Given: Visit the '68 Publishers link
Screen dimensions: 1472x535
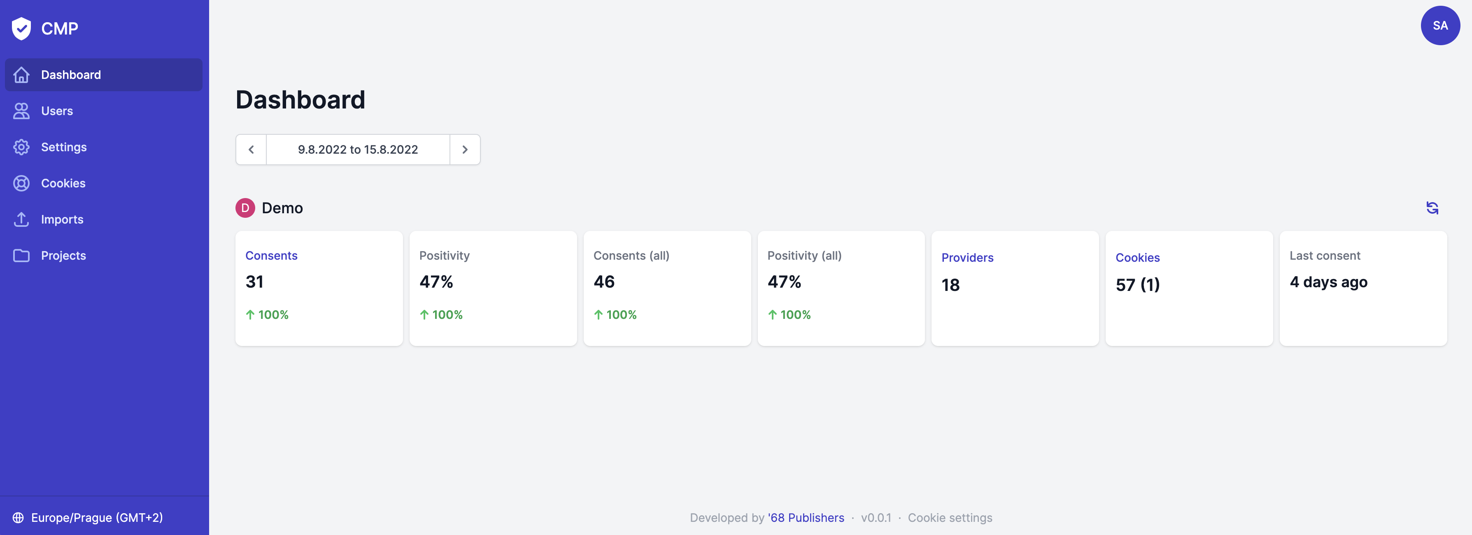Looking at the screenshot, I should tap(806, 517).
